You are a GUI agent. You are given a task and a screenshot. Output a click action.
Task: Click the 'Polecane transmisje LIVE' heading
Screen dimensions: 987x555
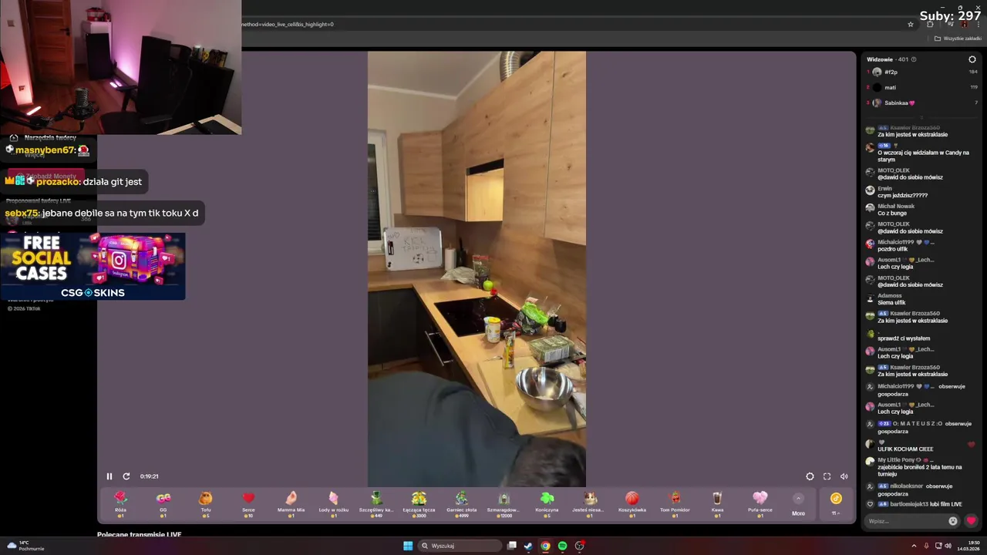[x=140, y=534]
